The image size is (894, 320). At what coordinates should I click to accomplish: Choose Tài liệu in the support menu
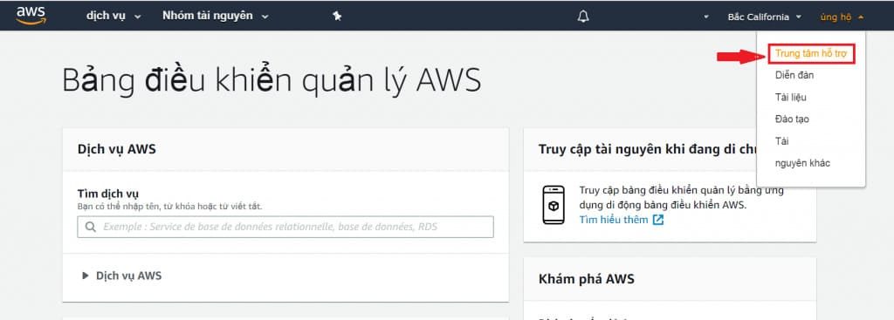point(791,98)
